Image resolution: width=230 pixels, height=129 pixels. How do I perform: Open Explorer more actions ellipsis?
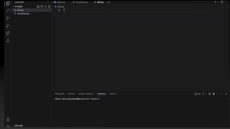(x=48, y=2)
